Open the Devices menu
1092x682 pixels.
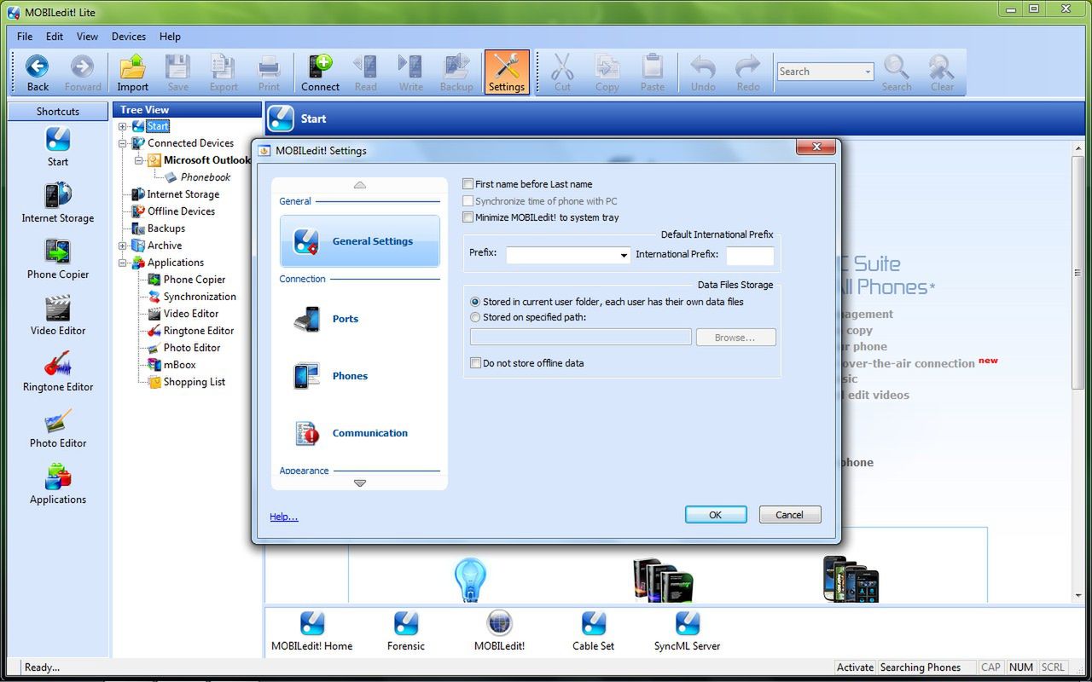point(129,37)
